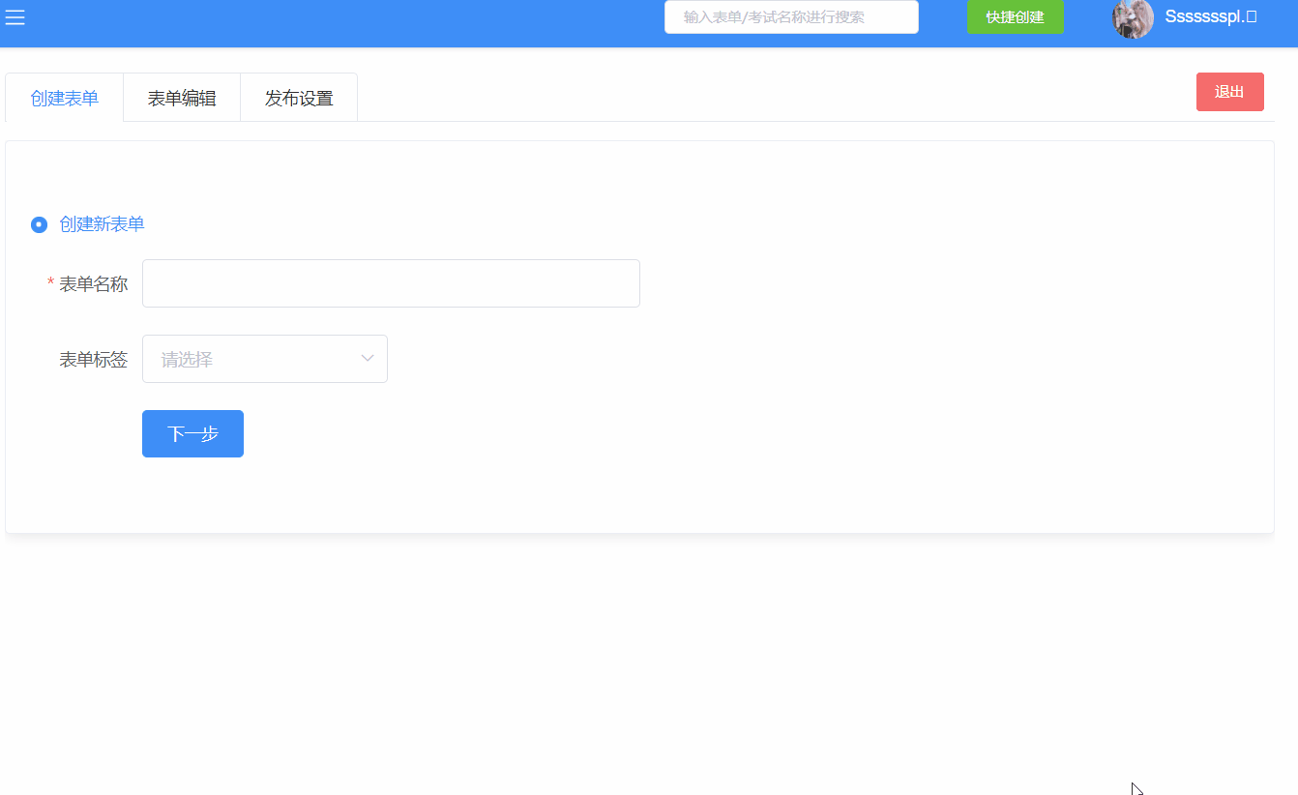Viewport: 1298px width, 795px height.
Task: Open the 表单标签 请选择 dropdown
Action: point(265,359)
